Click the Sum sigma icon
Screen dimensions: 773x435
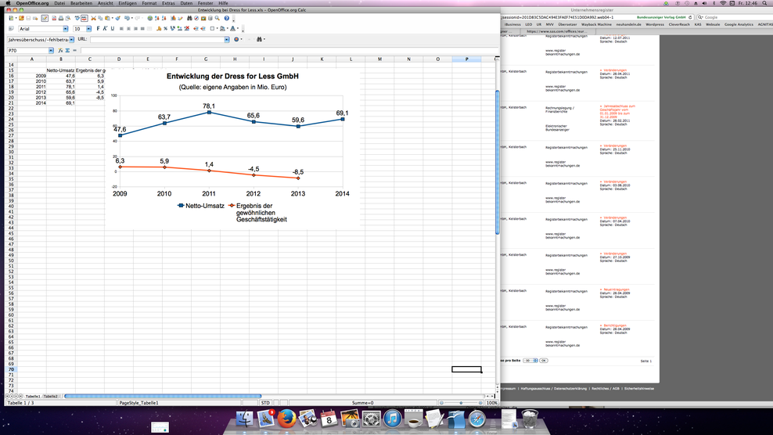[x=67, y=51]
